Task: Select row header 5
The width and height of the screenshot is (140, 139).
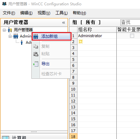Action: (73, 60)
